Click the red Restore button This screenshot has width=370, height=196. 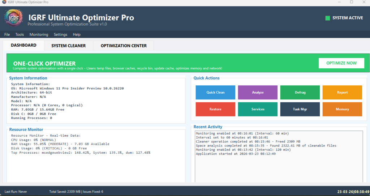215,109
